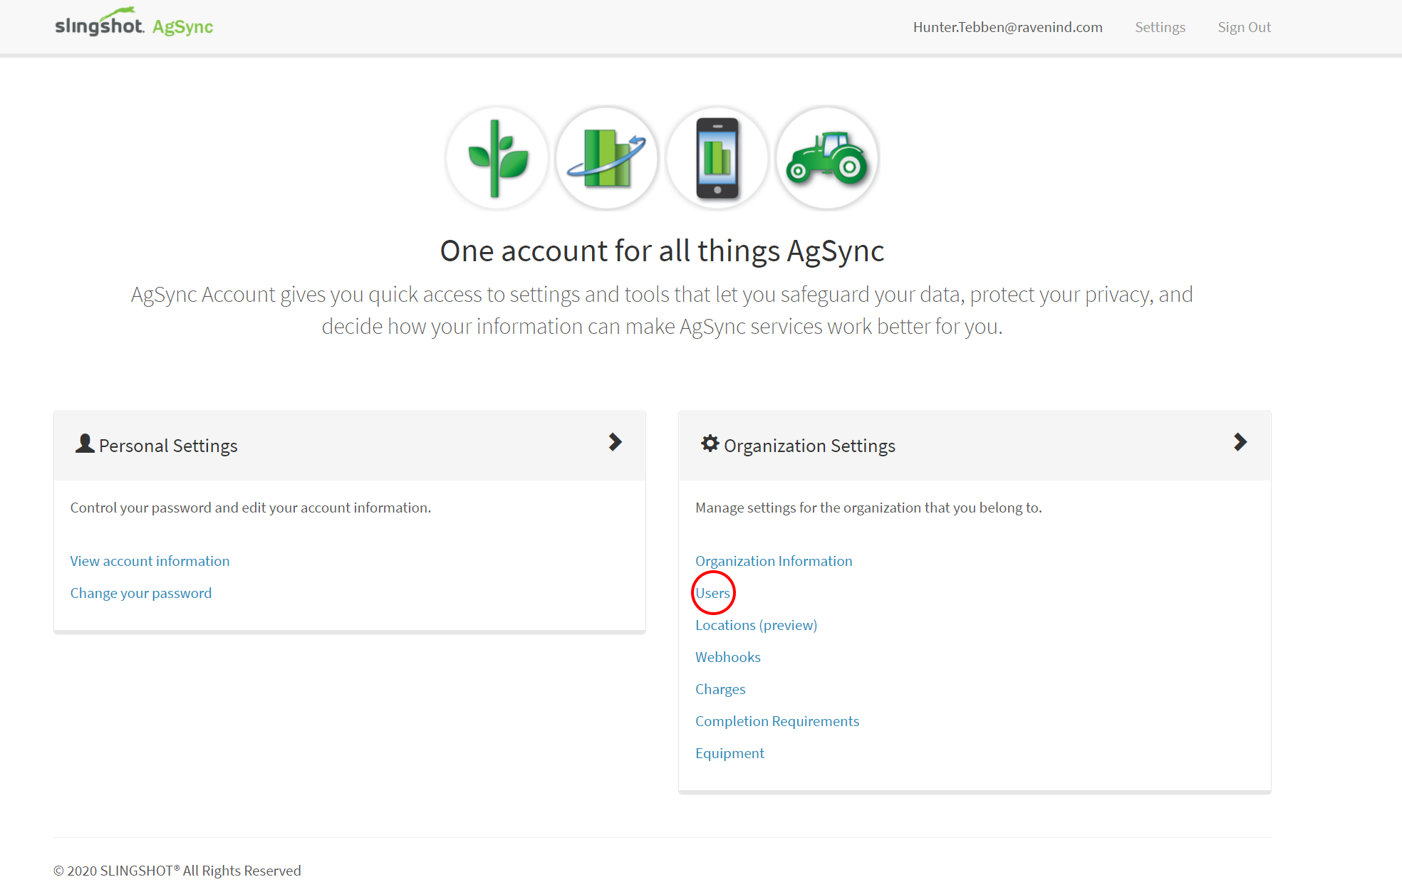Click the Slingshot AgSync logo

tap(134, 23)
